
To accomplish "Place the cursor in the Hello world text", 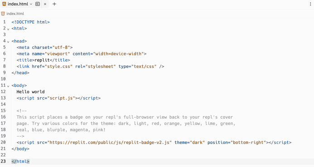I will (31, 92).
